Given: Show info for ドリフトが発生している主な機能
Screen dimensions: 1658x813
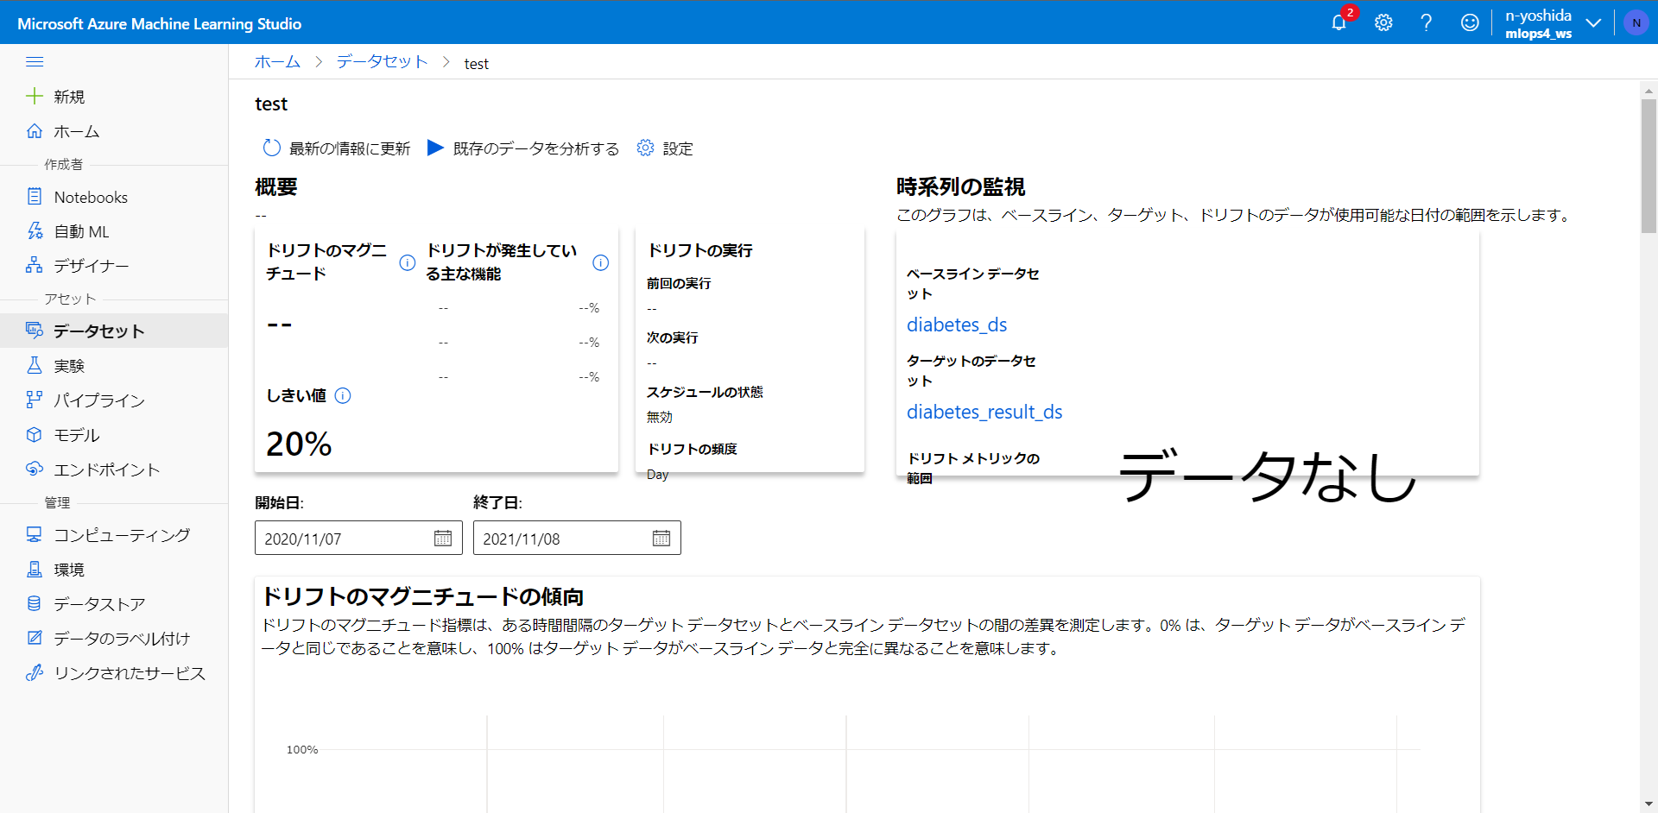Looking at the screenshot, I should tap(601, 262).
